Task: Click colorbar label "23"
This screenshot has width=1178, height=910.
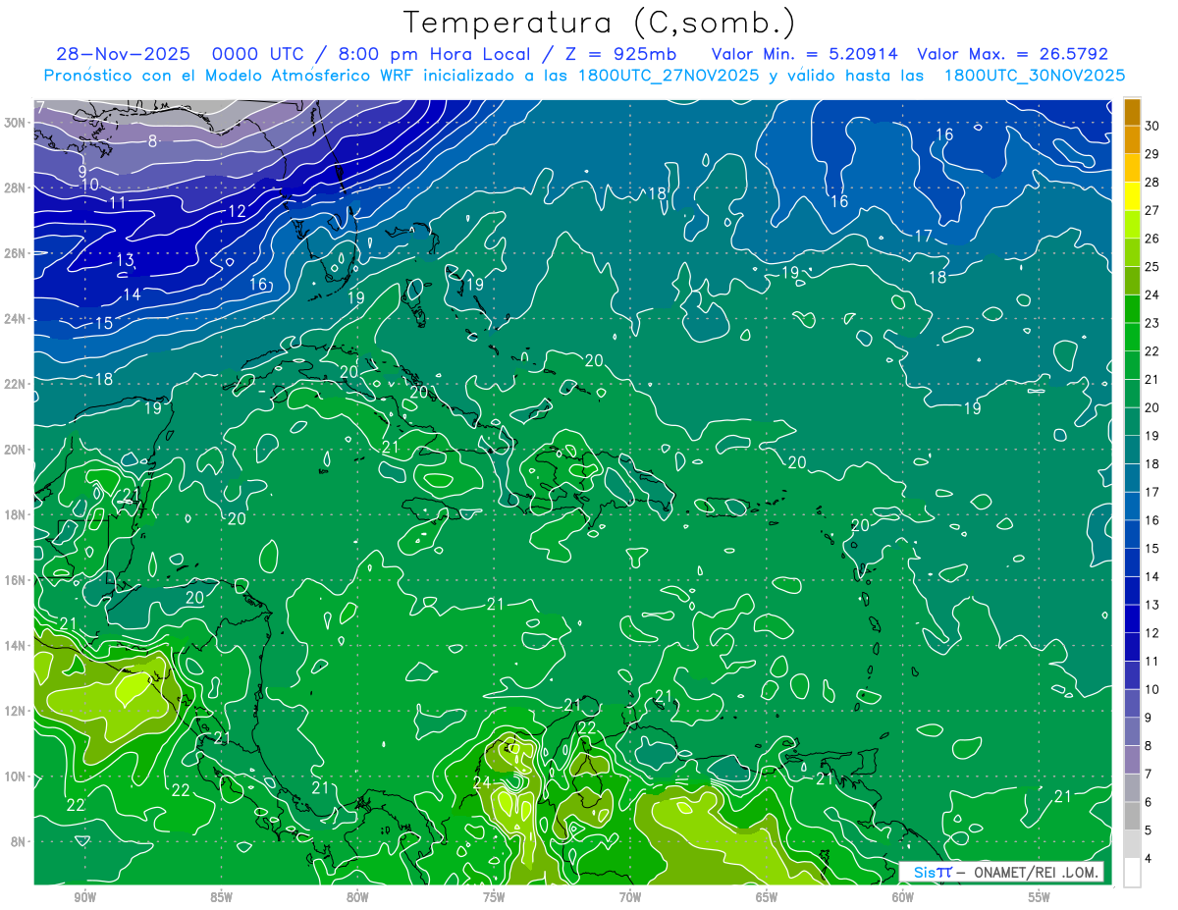Action: [x=1152, y=323]
